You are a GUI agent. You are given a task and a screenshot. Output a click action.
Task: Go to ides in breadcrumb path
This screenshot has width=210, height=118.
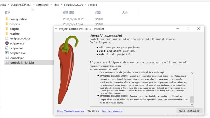tap(56, 5)
